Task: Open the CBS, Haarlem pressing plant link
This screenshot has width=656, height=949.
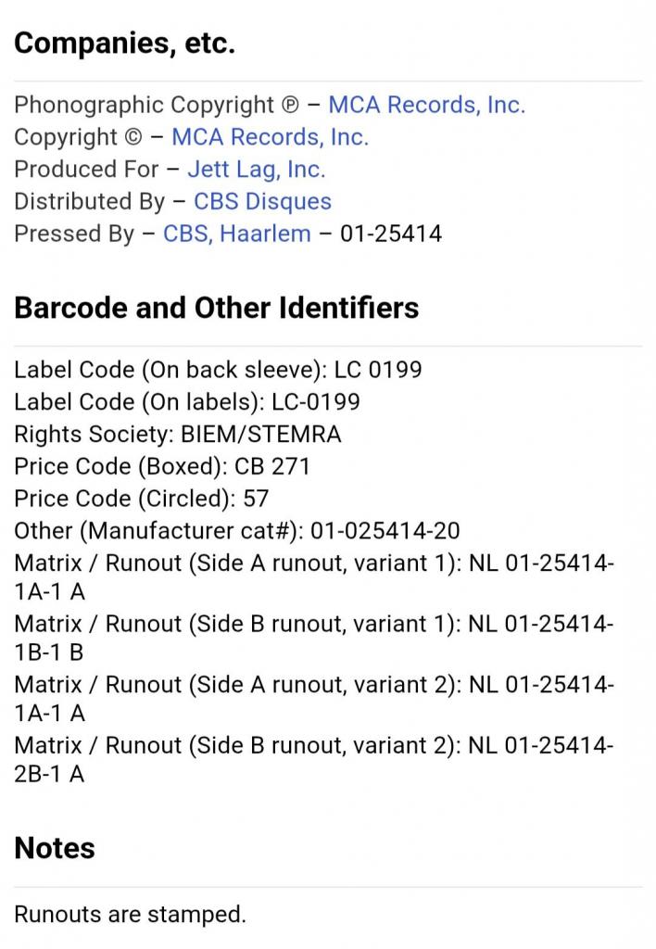Action: (x=236, y=234)
